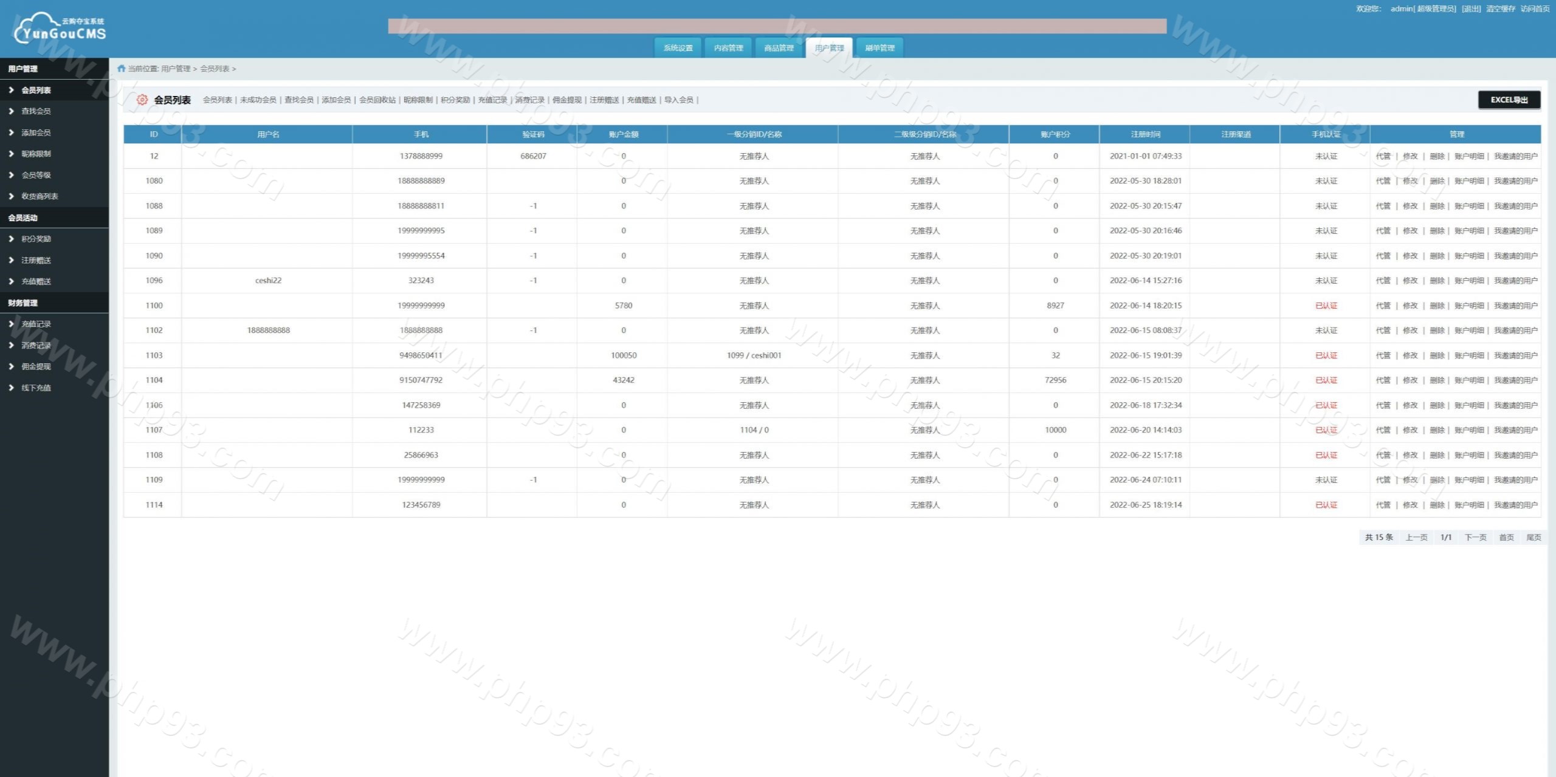
Task: Open the 刷单管理 top tab
Action: pyautogui.click(x=880, y=48)
